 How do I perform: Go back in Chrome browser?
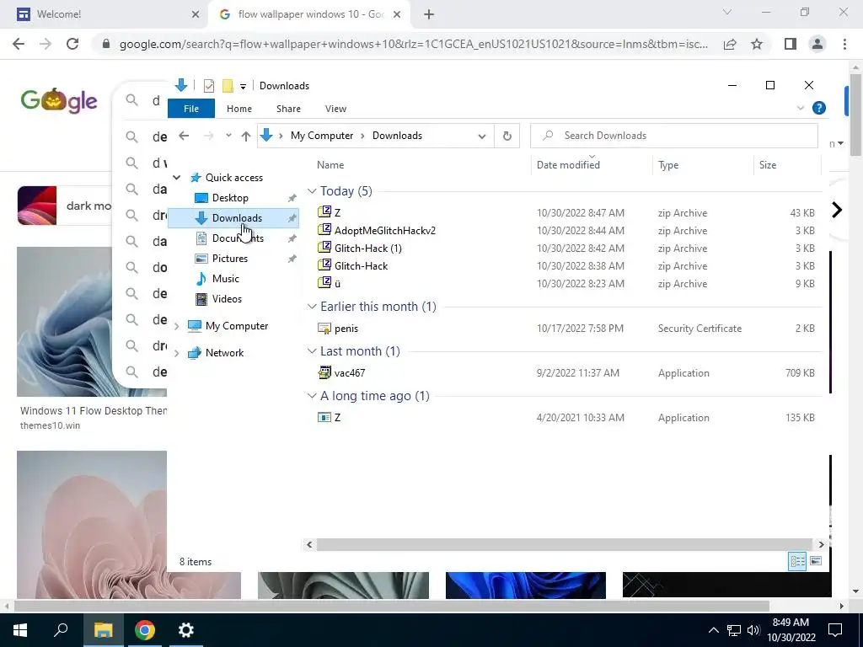point(19,44)
